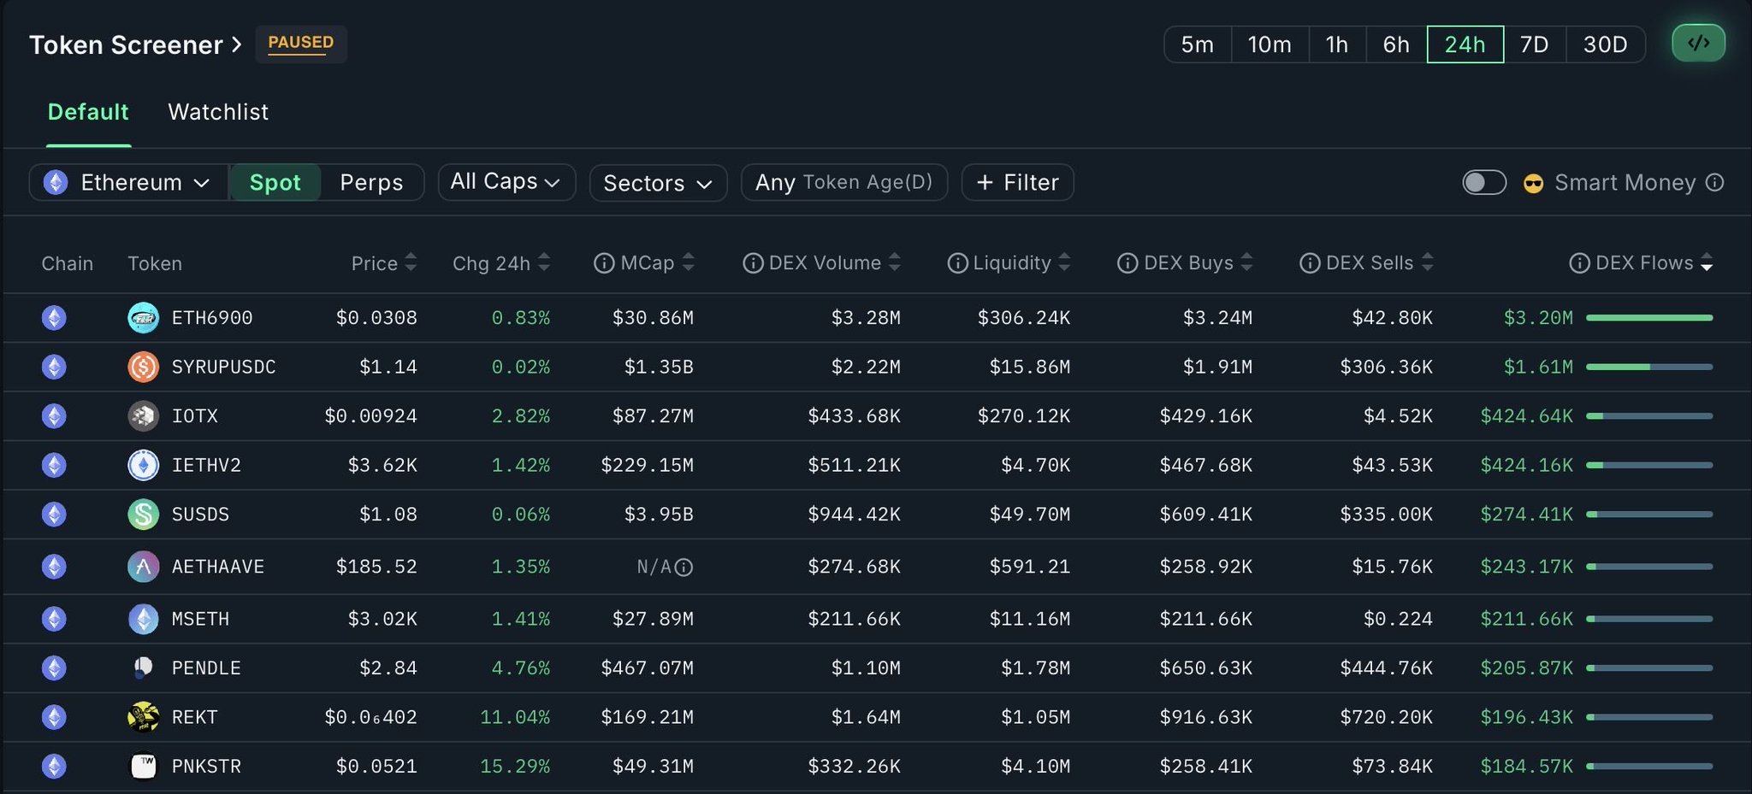Expand the All Caps dropdown
Image resolution: width=1752 pixels, height=794 pixels.
[x=506, y=182]
